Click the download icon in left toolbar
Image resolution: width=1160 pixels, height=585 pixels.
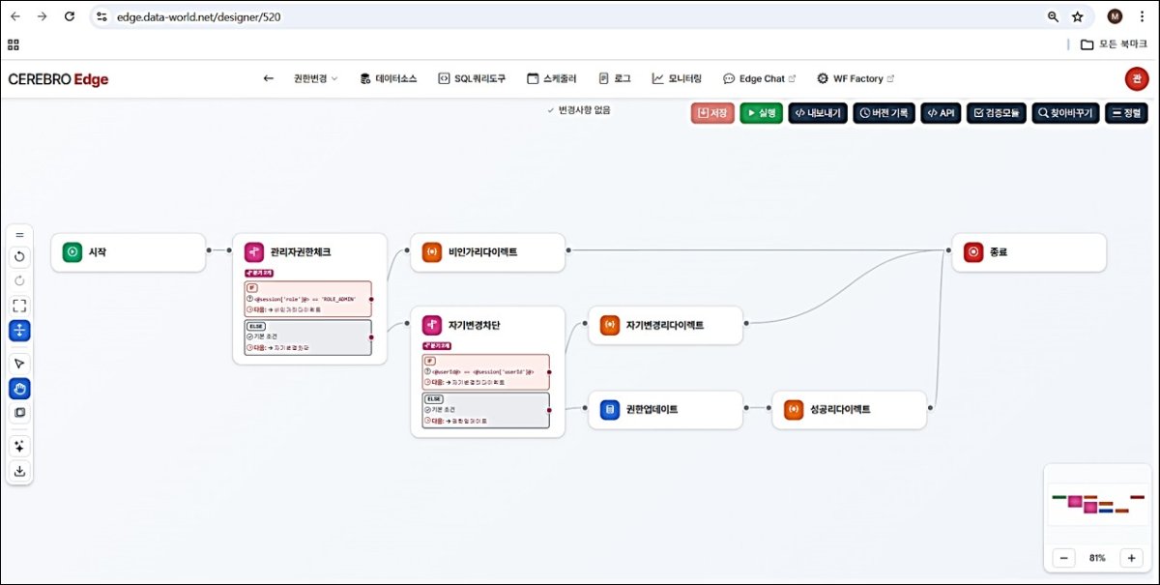19,471
